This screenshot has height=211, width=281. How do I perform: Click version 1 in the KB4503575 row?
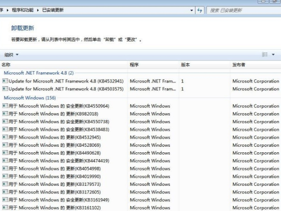[182, 89]
